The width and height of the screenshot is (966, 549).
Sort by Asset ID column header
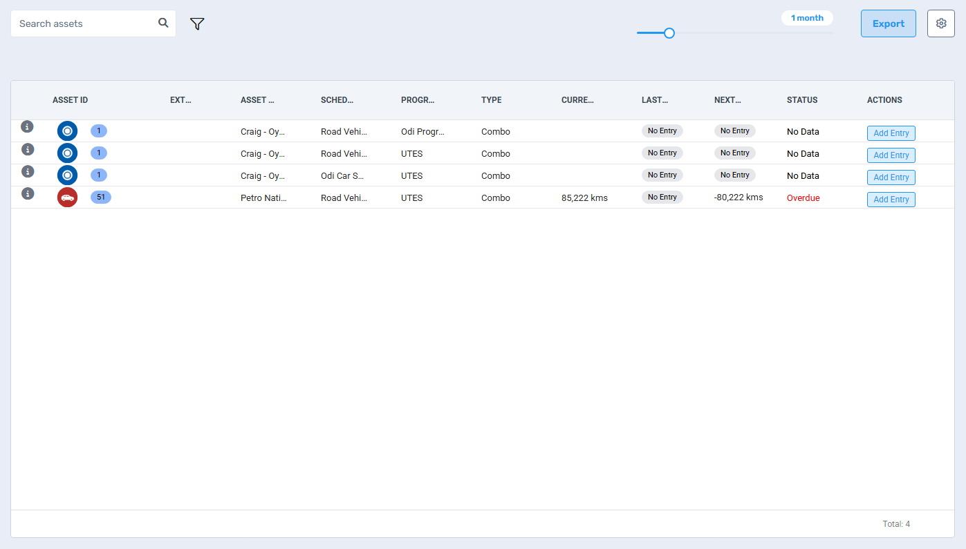pyautogui.click(x=70, y=100)
